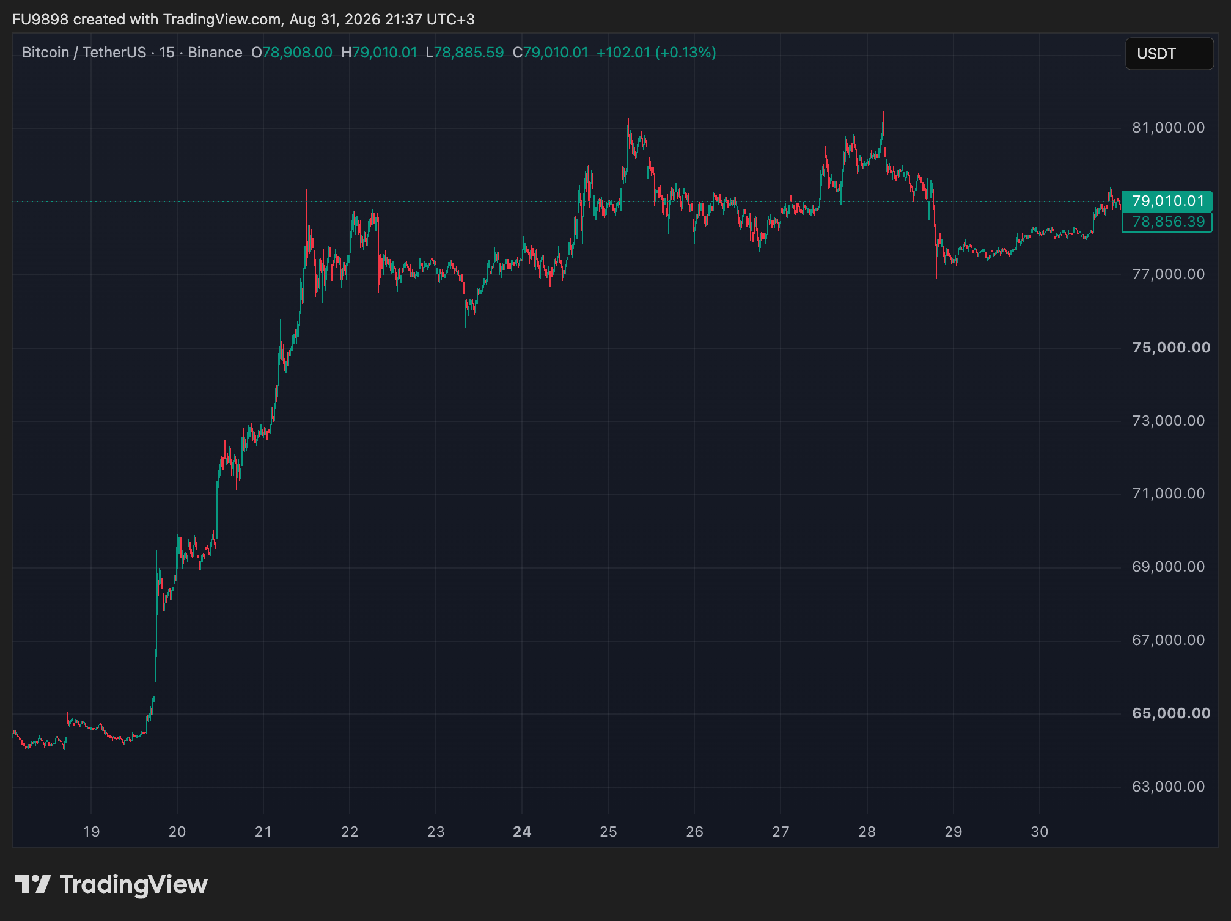Click the low value L78,885.59
Viewport: 1231px width, 921px height.
(465, 53)
